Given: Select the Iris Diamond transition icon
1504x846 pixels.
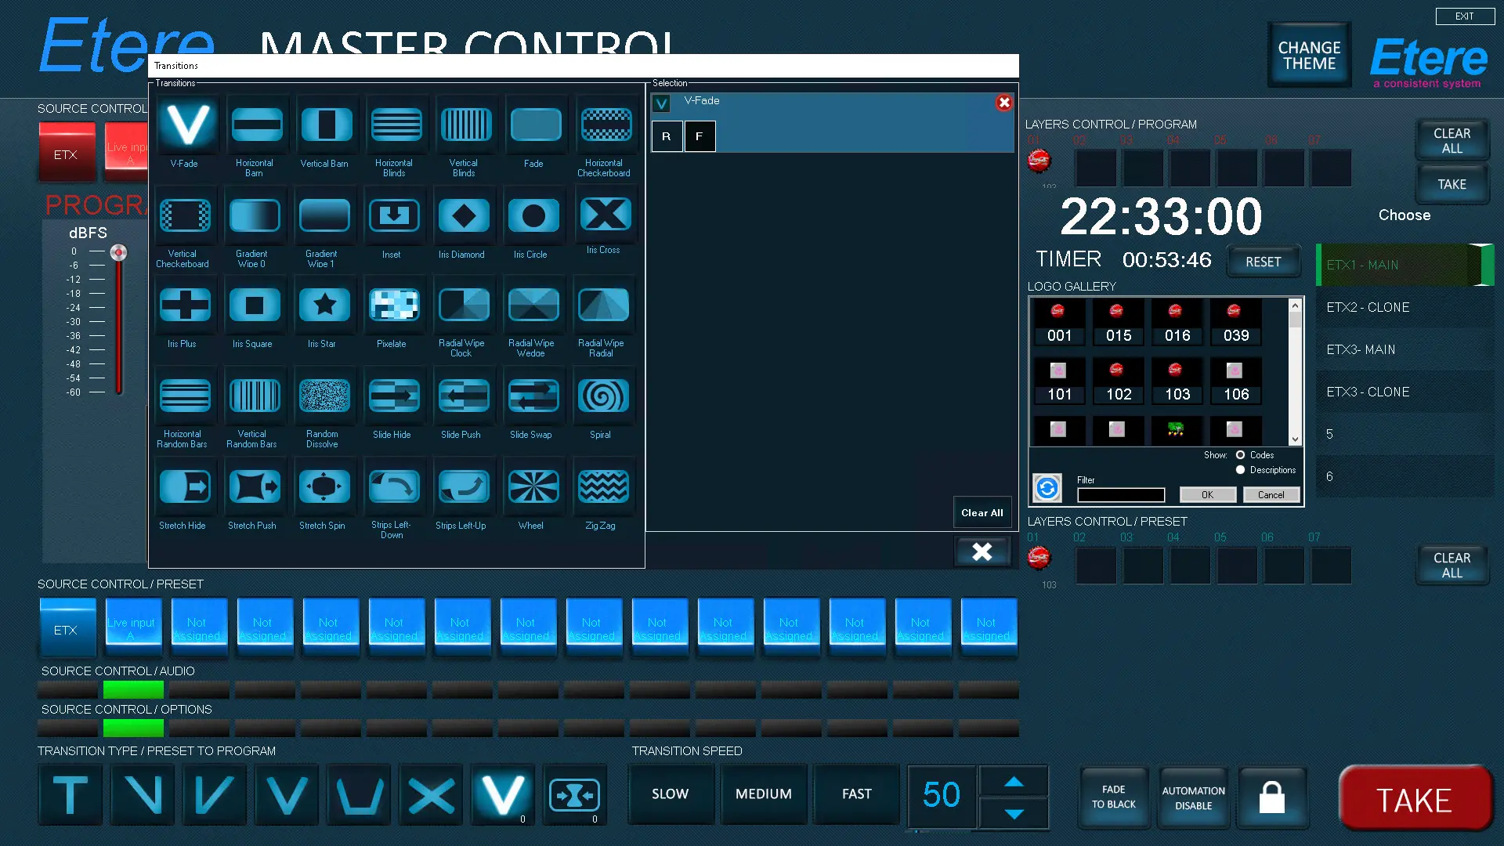Looking at the screenshot, I should click(464, 215).
